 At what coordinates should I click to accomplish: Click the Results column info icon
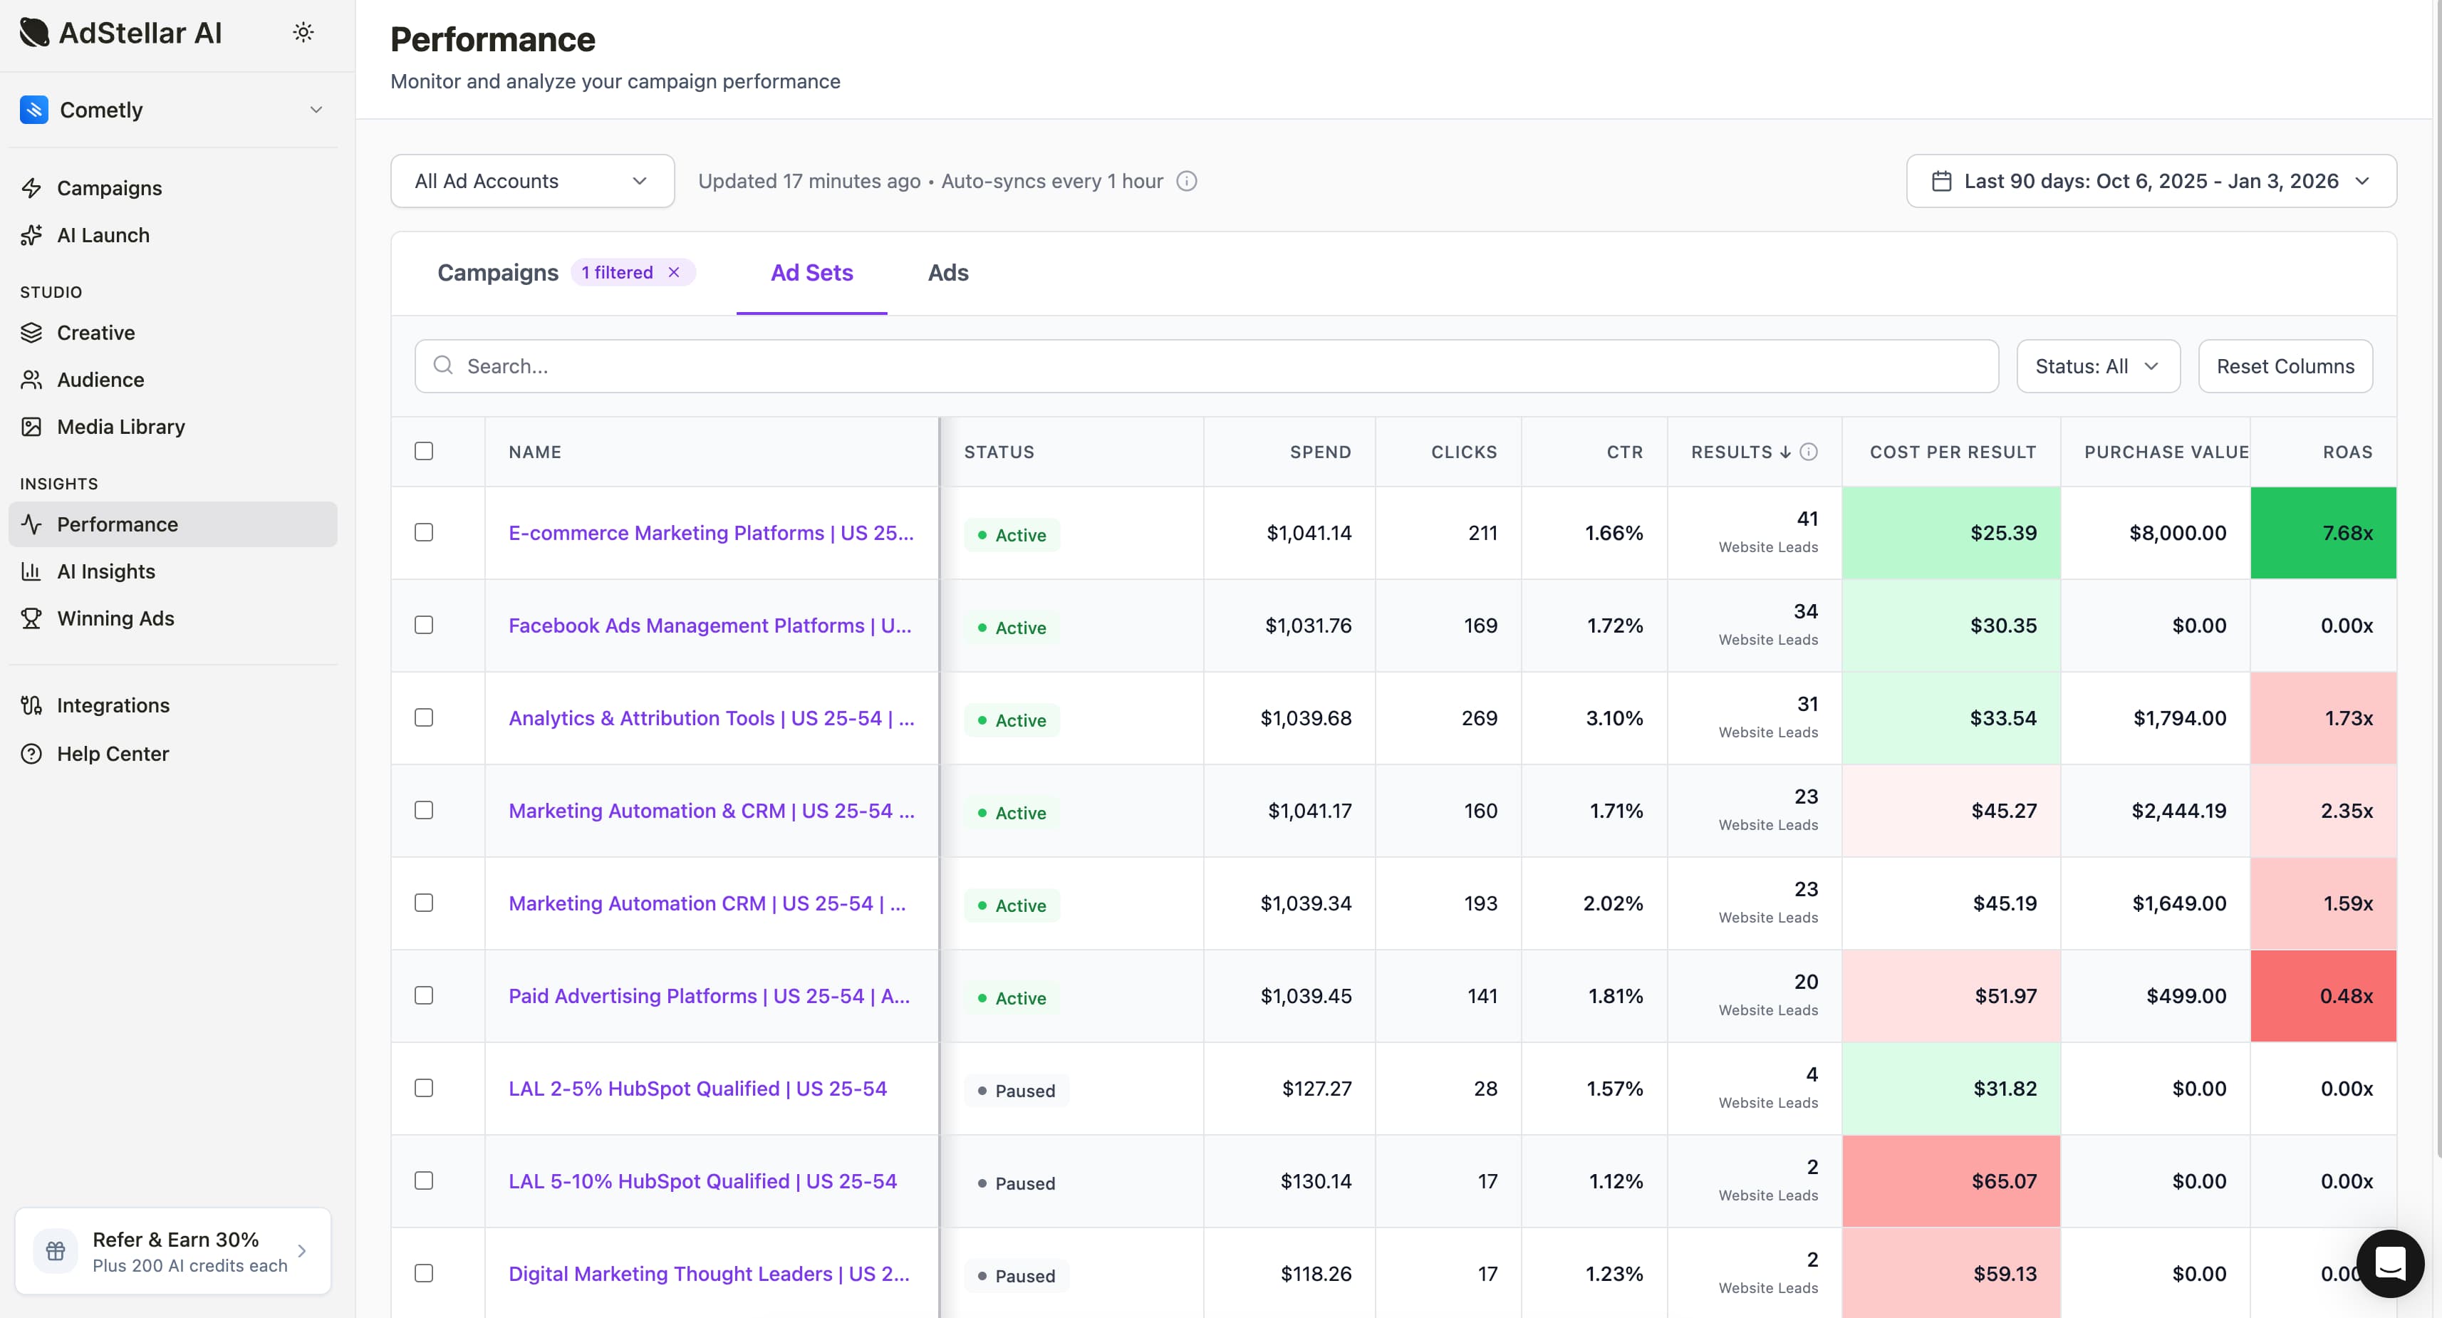pos(1808,452)
